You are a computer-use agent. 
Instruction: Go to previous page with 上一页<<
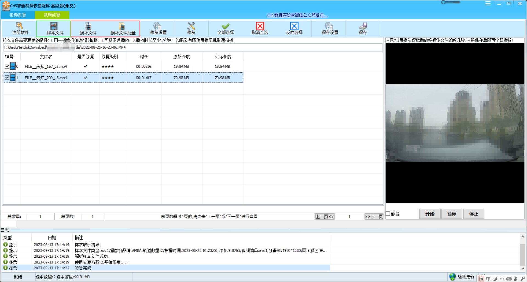point(325,217)
